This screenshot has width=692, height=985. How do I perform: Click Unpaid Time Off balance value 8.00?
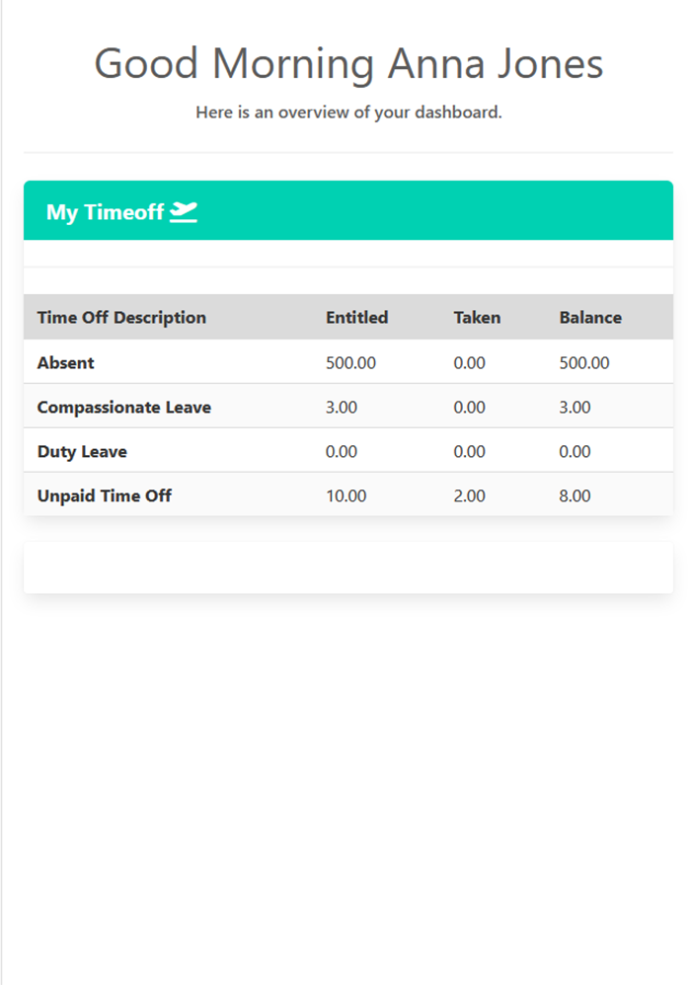click(x=575, y=495)
